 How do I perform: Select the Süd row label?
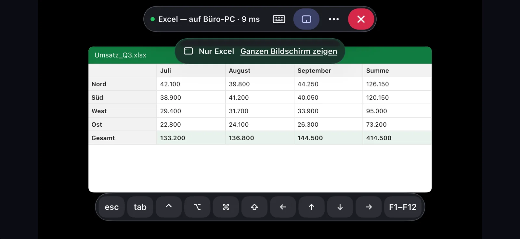click(123, 97)
